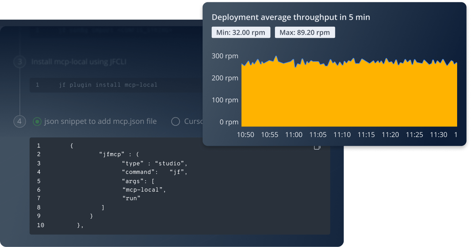Select the 11:00 time marker
The height and width of the screenshot is (247, 471).
(x=294, y=135)
